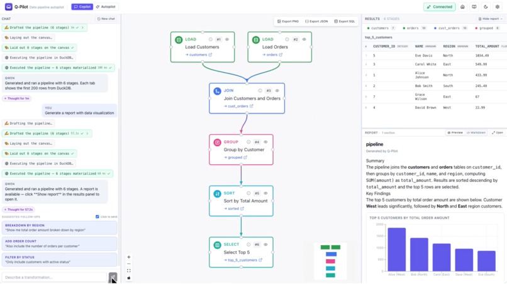
Task: Click Load Customers node green icon
Action: pos(179,39)
